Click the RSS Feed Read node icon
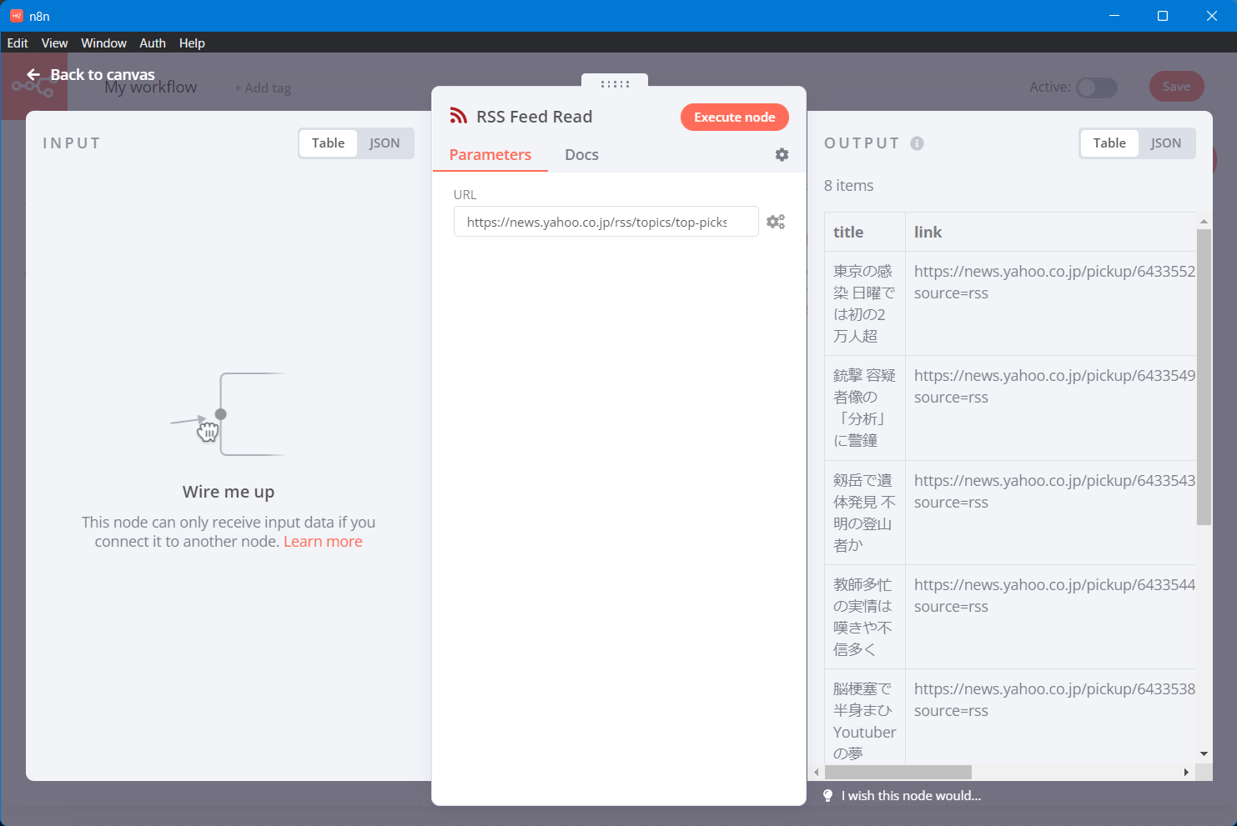The height and width of the screenshot is (826, 1237). pyautogui.click(x=458, y=117)
